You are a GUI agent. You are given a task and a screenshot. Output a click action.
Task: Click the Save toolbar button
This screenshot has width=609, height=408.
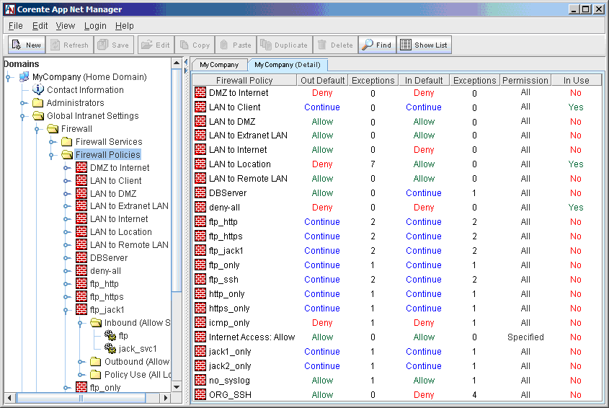pyautogui.click(x=113, y=45)
